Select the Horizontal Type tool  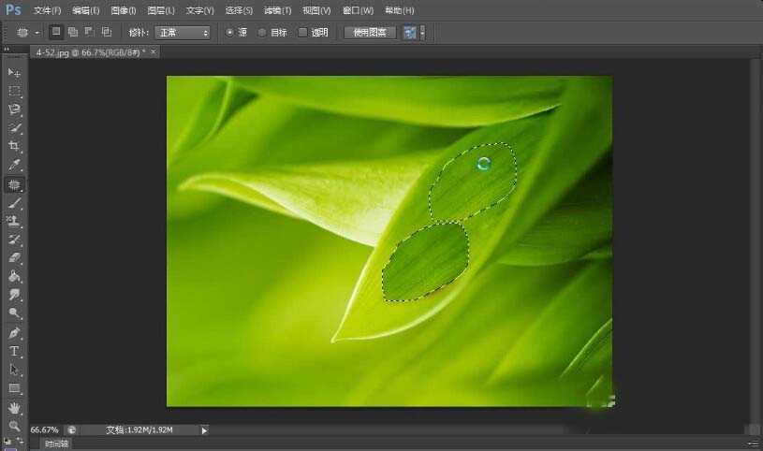click(x=14, y=351)
